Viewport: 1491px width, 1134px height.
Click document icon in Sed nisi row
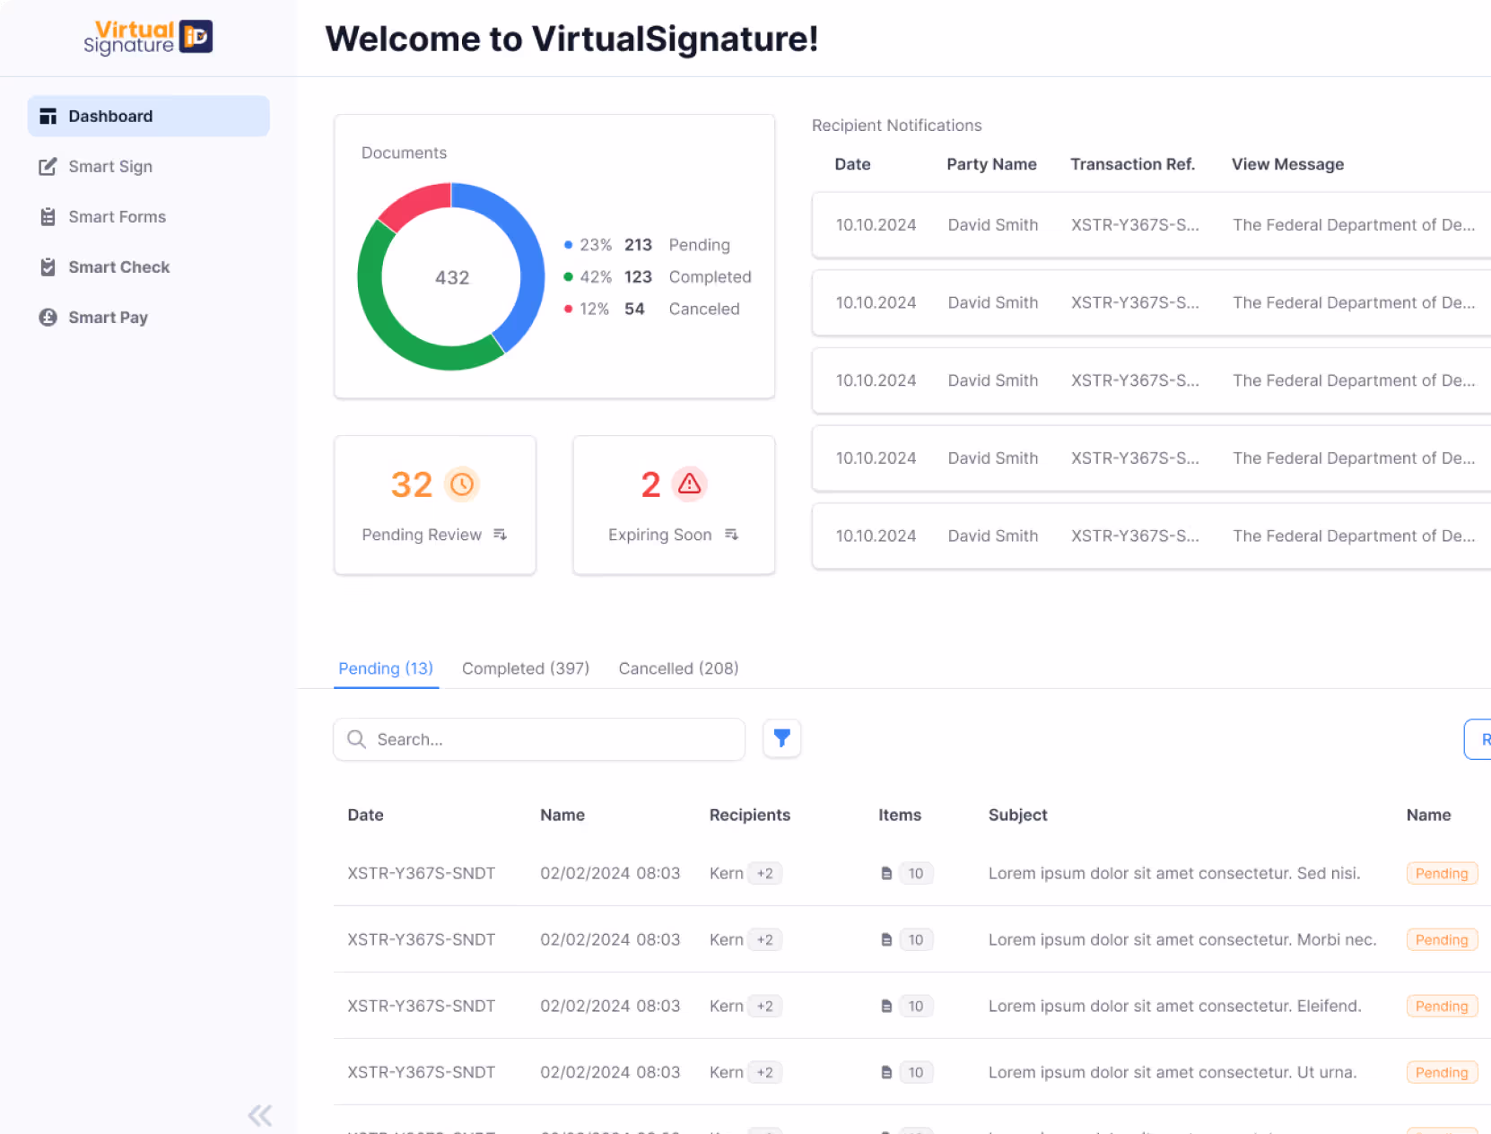886,873
